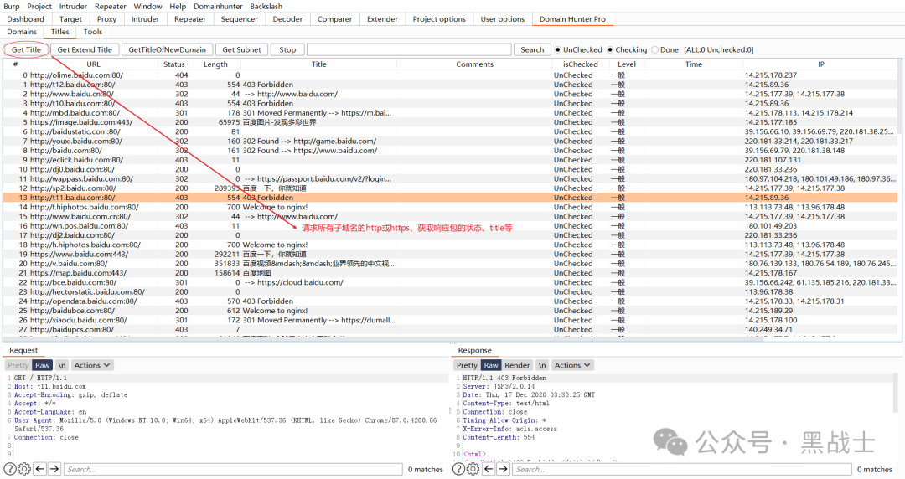The height and width of the screenshot is (479, 905).
Task: Open help icon in Response panel
Action: tap(459, 469)
